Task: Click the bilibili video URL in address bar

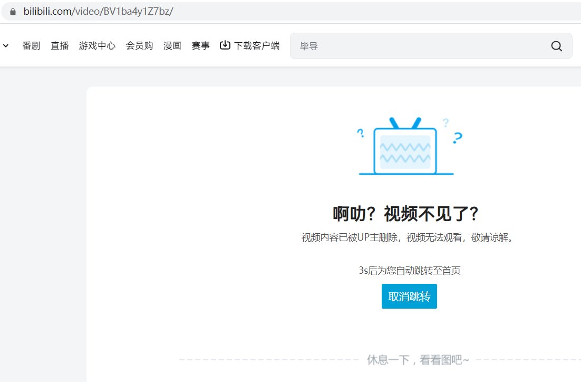Action: click(98, 12)
